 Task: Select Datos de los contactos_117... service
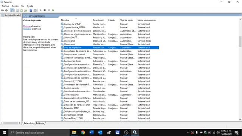(x=77, y=102)
